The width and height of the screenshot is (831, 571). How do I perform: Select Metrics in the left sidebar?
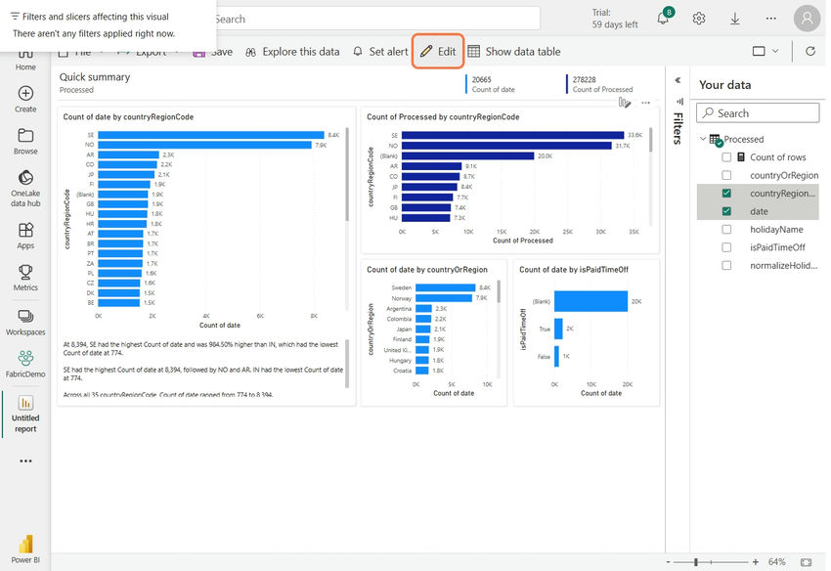pyautogui.click(x=24, y=277)
